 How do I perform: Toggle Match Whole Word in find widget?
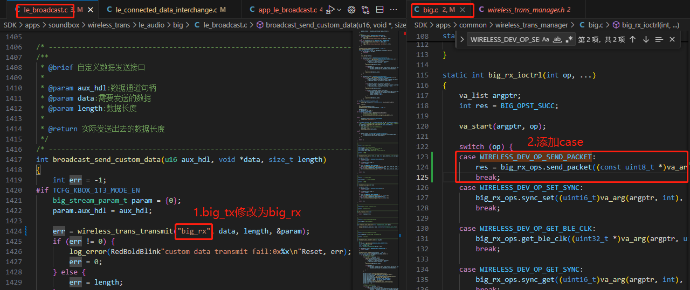tap(557, 39)
